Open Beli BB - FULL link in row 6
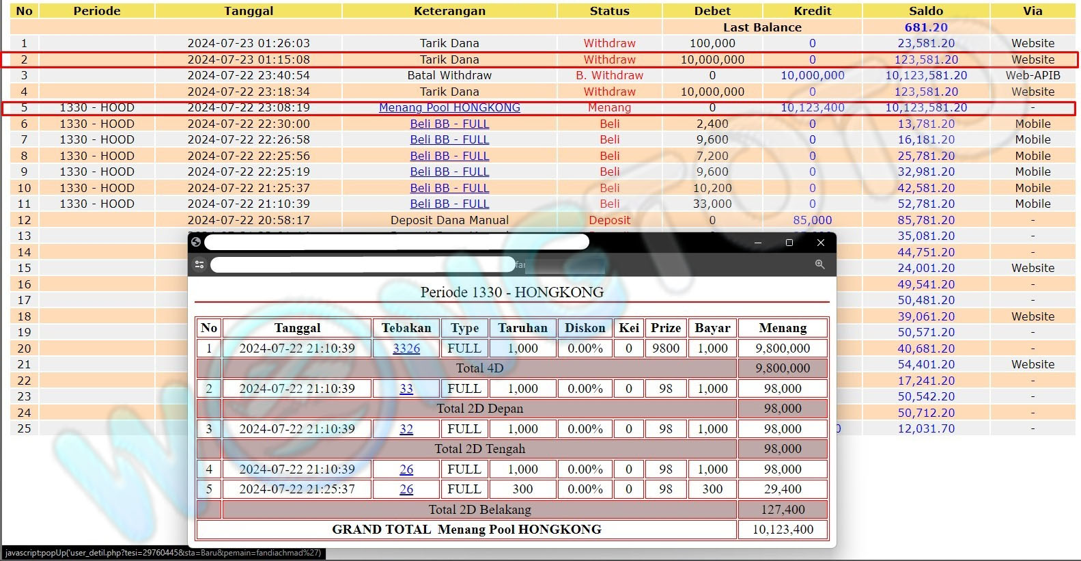Viewport: 1081px width, 561px height. pyautogui.click(x=449, y=124)
